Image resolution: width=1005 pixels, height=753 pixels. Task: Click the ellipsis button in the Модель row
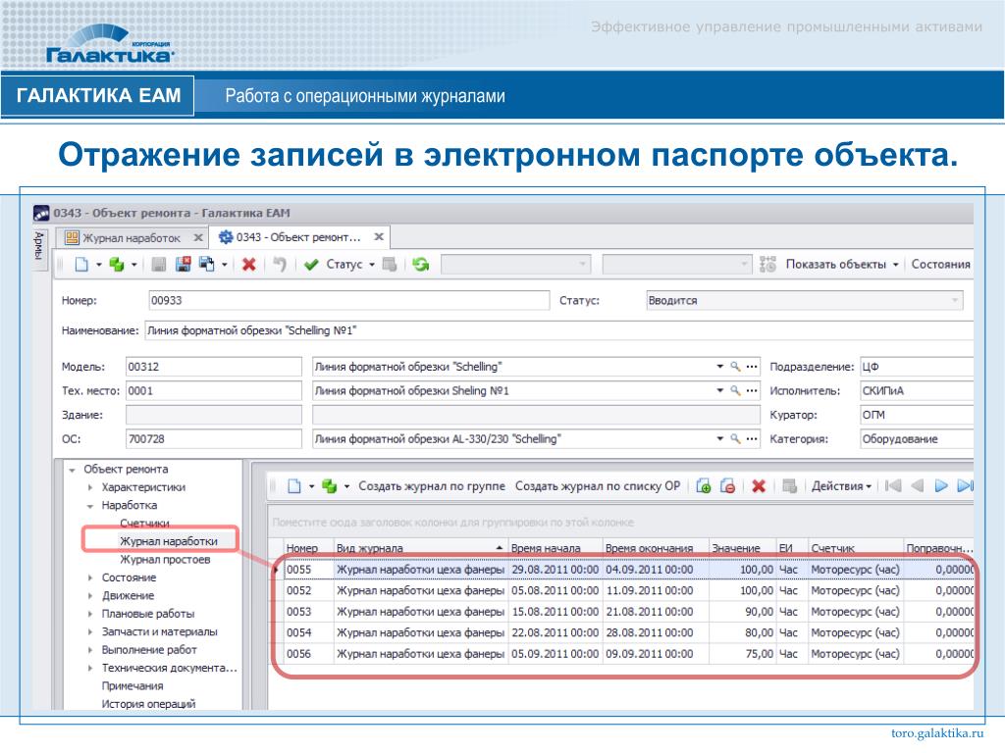[752, 367]
